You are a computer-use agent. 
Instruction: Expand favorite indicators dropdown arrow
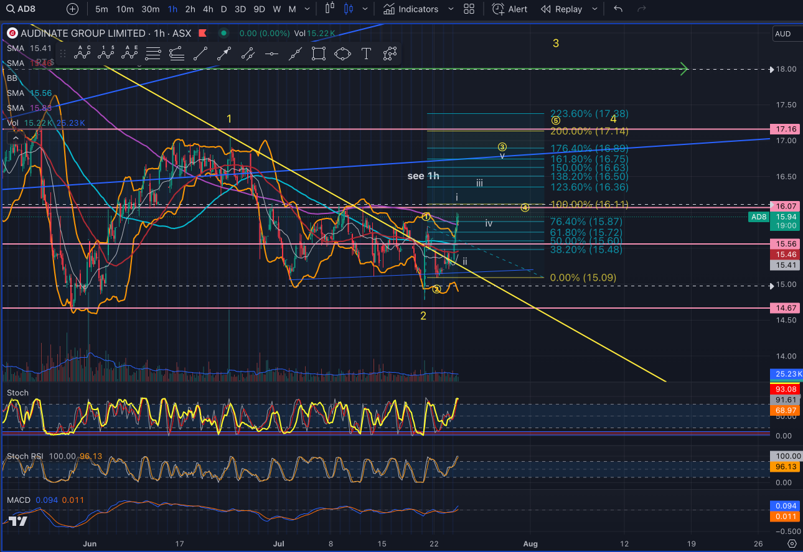pyautogui.click(x=451, y=9)
